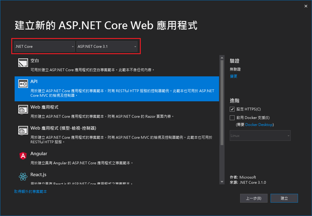Enable the 啟用 Docker 支援 checkbox
Viewport: 312px width, 216px height.
pyautogui.click(x=232, y=118)
